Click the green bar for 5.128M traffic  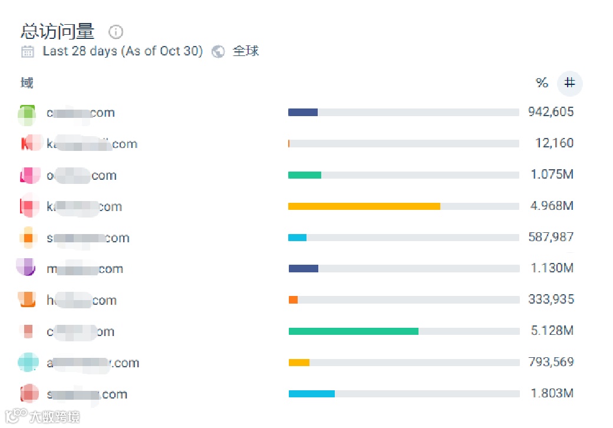tap(353, 331)
